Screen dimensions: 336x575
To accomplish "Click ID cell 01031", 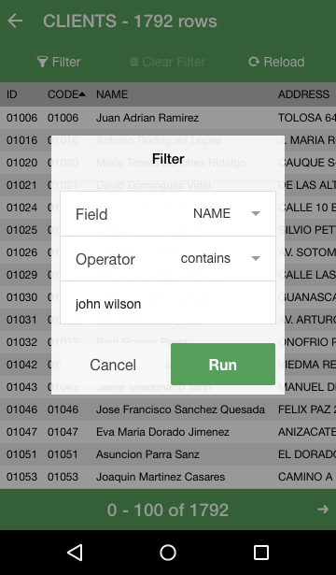I will click(22, 320).
